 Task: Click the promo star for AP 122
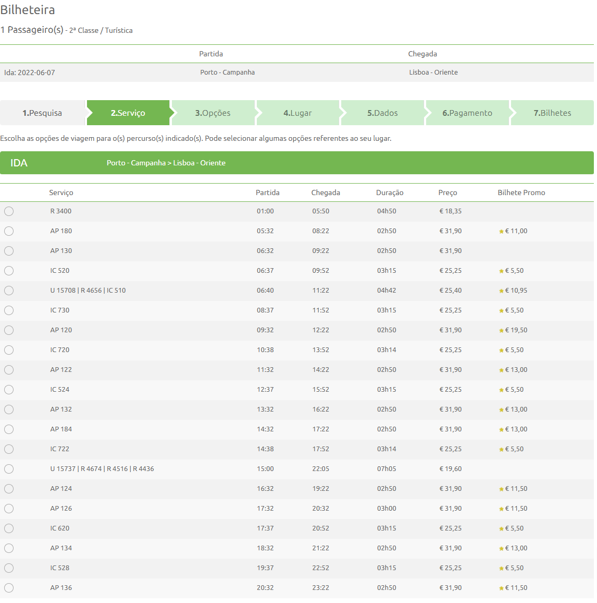501,370
